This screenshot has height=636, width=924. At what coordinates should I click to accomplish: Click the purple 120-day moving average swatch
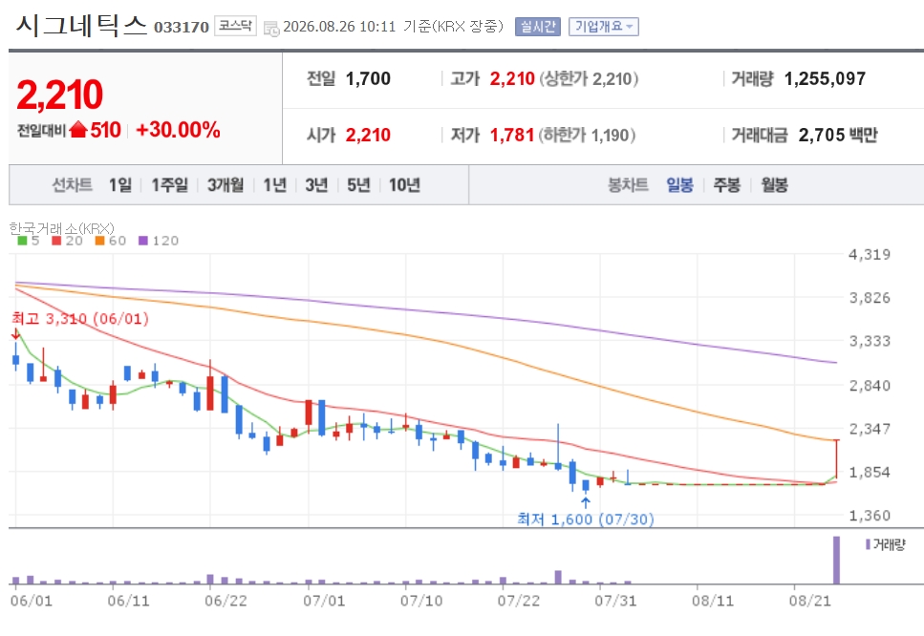click(x=142, y=241)
